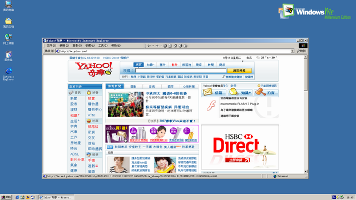Open the 工具 (Tools) menu
Viewport: 356px width, 200px height.
coord(102,46)
